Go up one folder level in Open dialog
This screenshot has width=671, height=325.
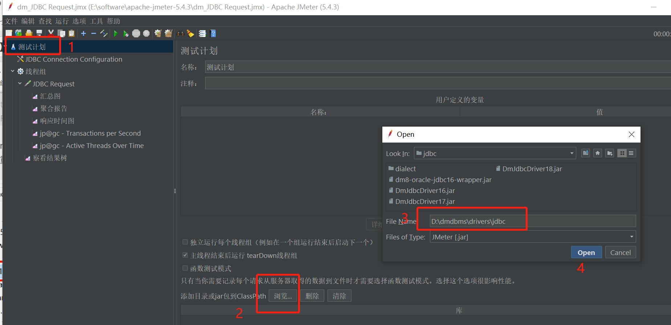586,153
